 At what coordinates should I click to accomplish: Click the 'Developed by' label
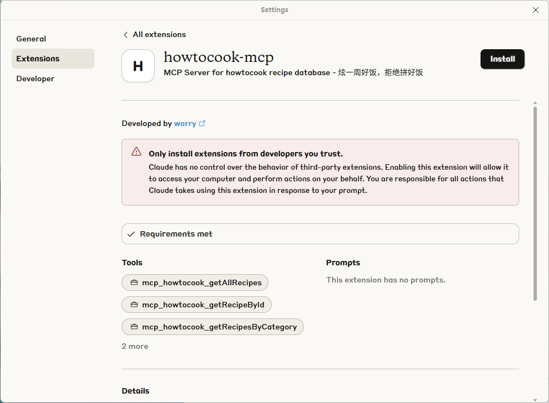pos(147,123)
